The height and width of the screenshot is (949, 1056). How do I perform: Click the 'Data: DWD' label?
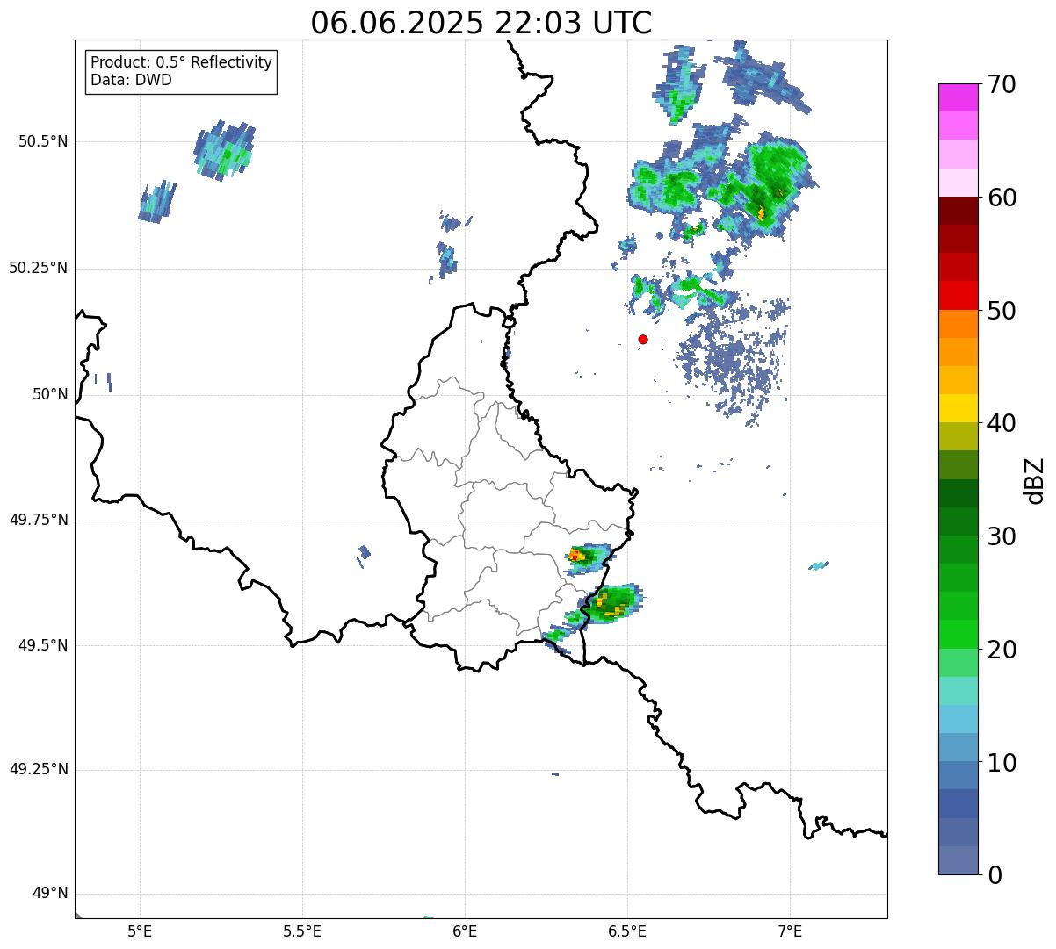click(131, 80)
